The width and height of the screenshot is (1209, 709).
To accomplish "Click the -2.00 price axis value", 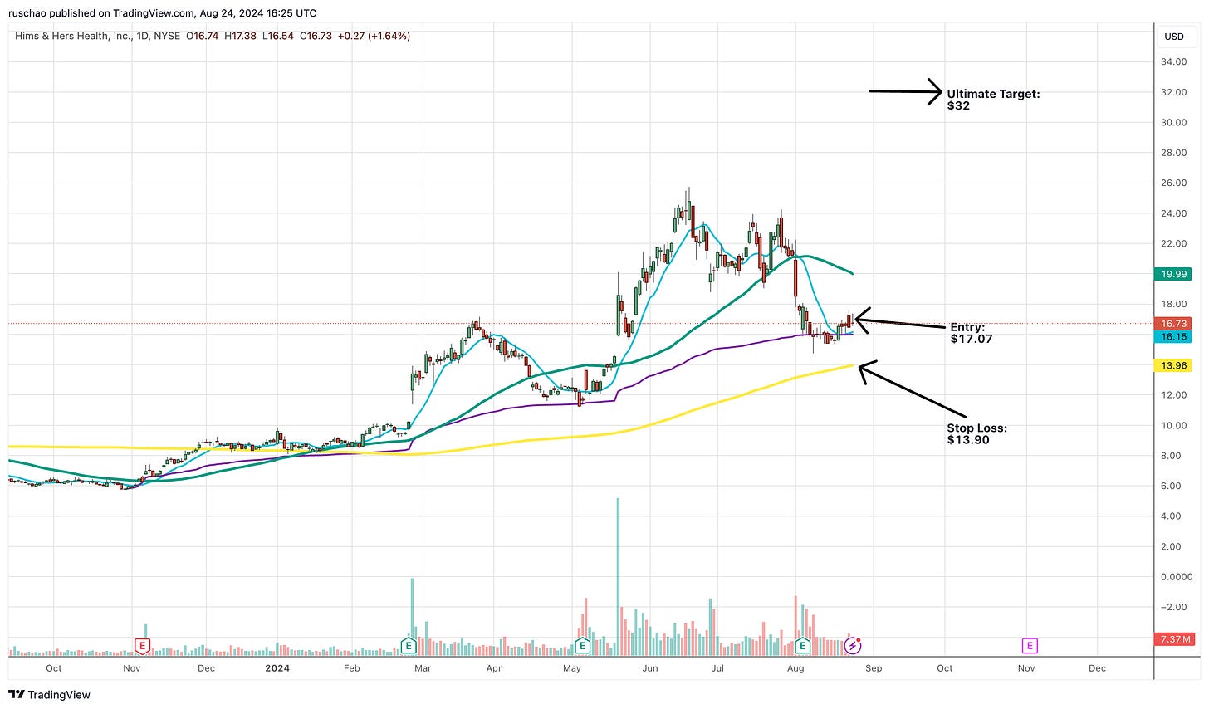I will point(1173,608).
